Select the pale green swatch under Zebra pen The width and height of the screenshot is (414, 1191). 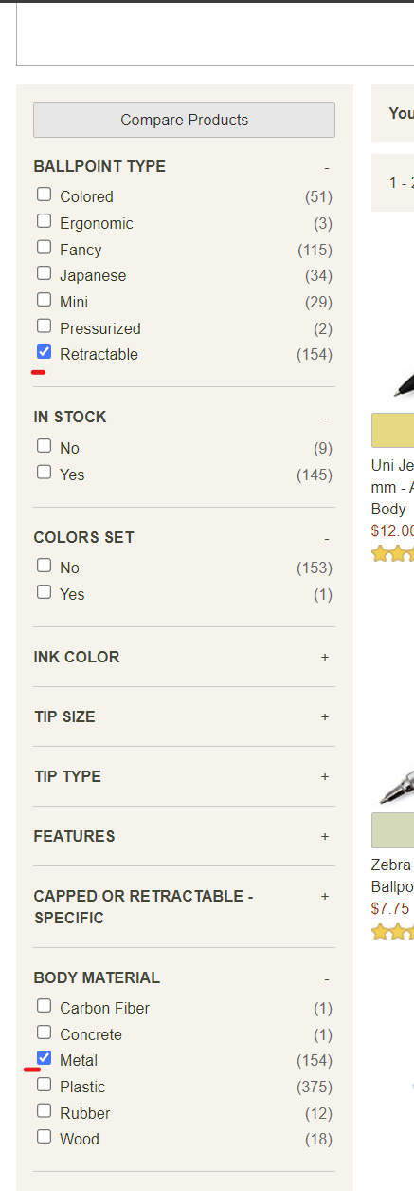392,830
